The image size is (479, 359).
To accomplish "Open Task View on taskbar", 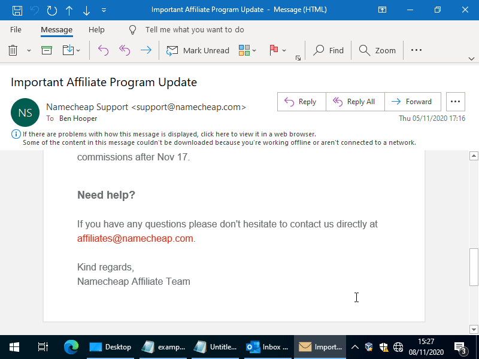I will (43, 347).
